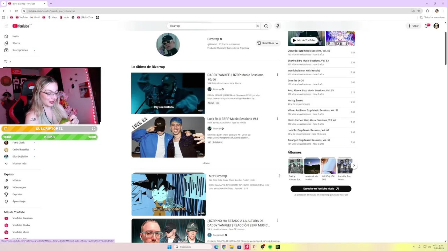Open the Suscrito/a notification dropdown

(268, 43)
